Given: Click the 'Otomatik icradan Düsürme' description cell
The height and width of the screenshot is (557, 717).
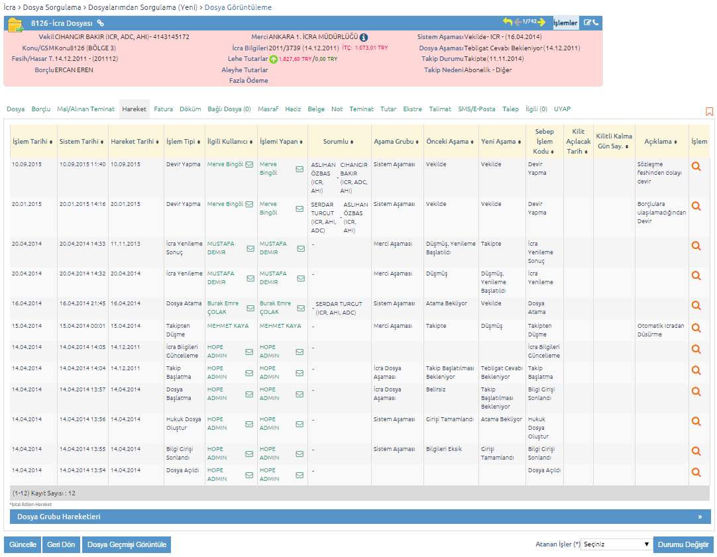Looking at the screenshot, I should click(x=660, y=330).
